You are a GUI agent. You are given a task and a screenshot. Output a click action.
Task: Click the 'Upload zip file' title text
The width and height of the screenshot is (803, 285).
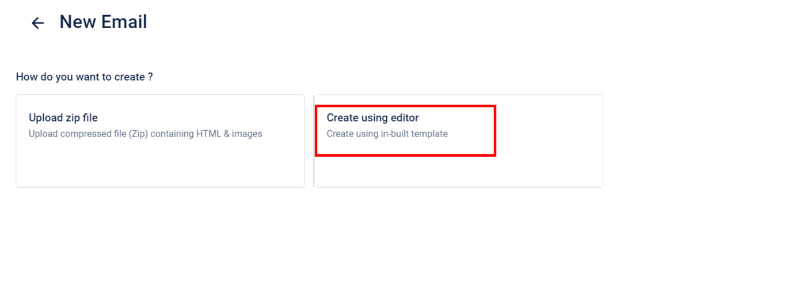(63, 117)
